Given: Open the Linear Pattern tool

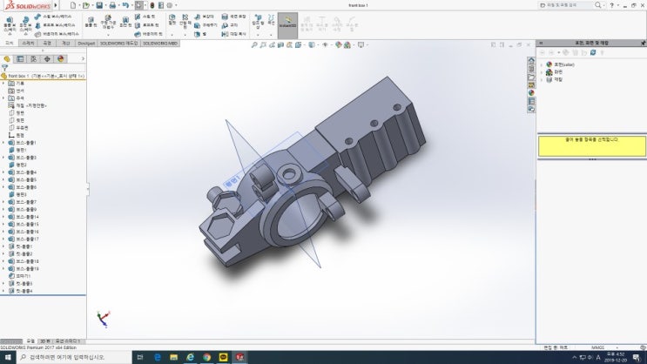Looking at the screenshot, I should click(185, 22).
